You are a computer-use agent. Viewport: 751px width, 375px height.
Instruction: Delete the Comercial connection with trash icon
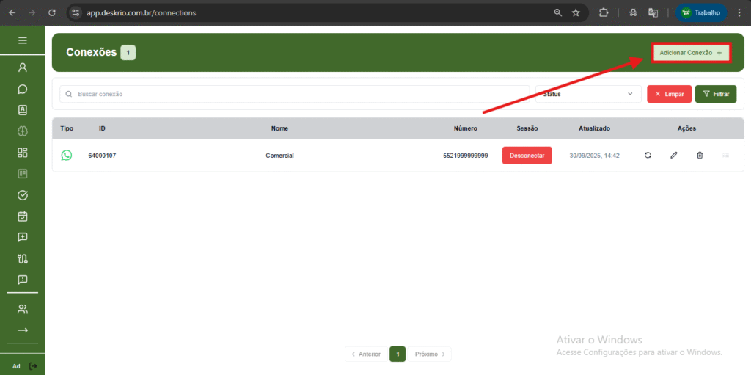(700, 156)
